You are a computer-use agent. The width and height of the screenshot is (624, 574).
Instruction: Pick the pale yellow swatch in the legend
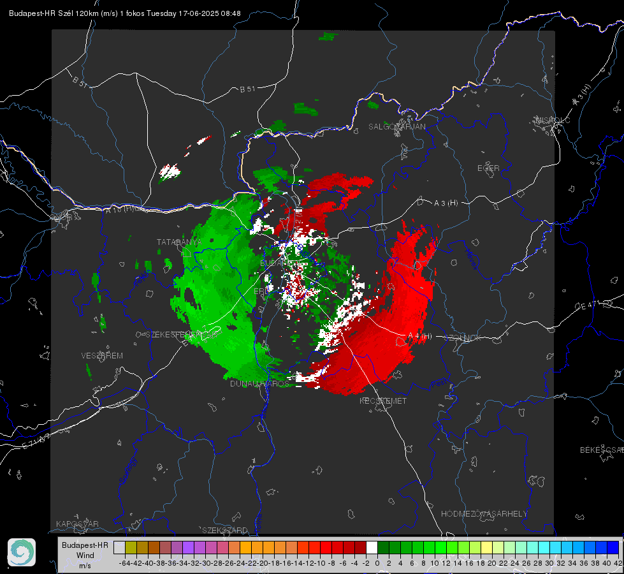click(487, 547)
